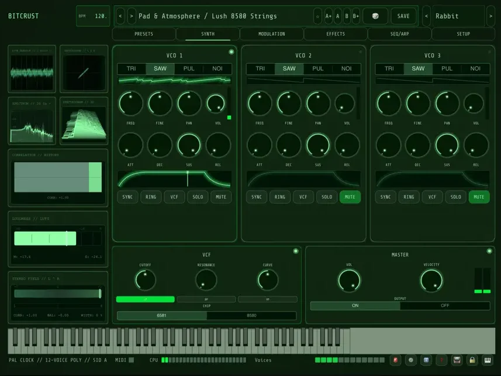Viewport: 501px width, 376px height.
Task: Route VCO 1 through VCF button
Action: click(x=174, y=197)
